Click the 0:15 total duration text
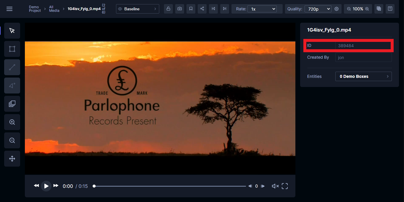Viewport: 404px width, 202px height. (x=83, y=186)
